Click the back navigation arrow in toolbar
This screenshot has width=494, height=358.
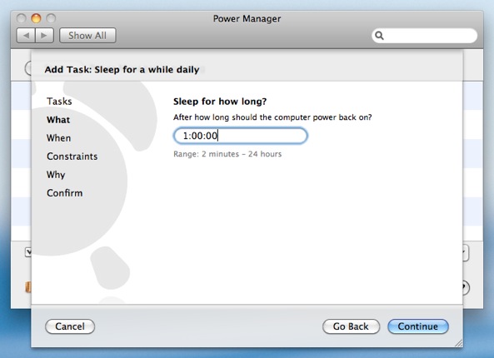tap(26, 36)
